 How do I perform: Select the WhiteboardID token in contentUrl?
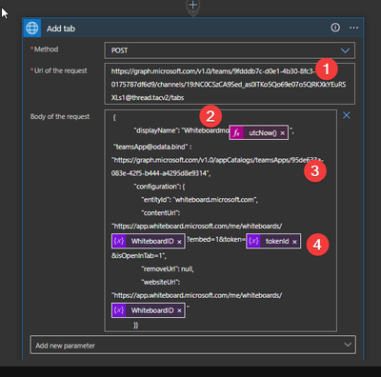[x=149, y=241]
